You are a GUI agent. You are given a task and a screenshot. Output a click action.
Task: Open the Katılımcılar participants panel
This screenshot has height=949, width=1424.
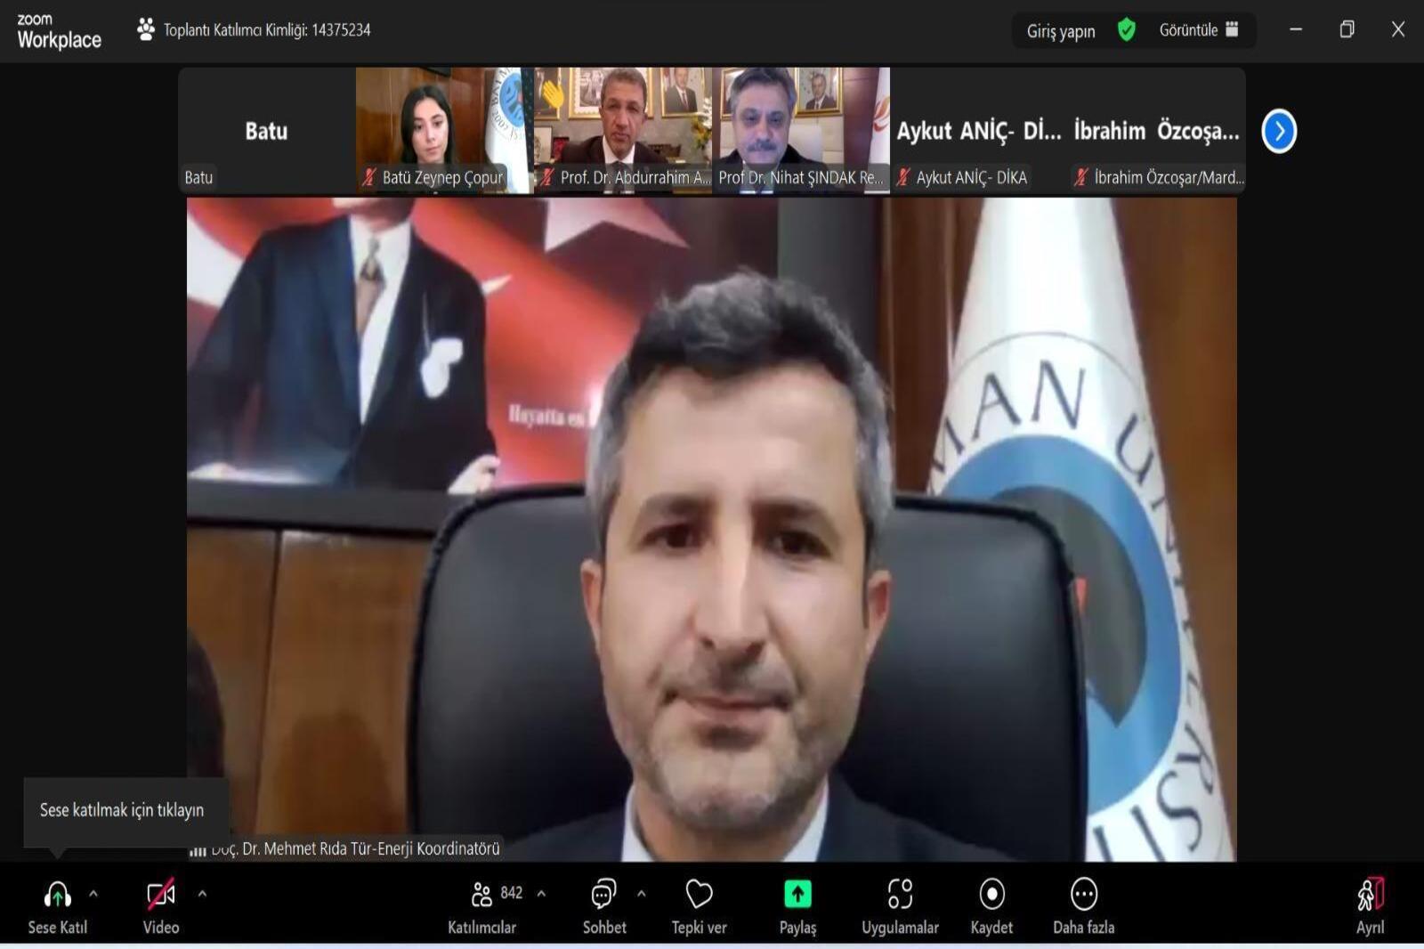click(482, 895)
